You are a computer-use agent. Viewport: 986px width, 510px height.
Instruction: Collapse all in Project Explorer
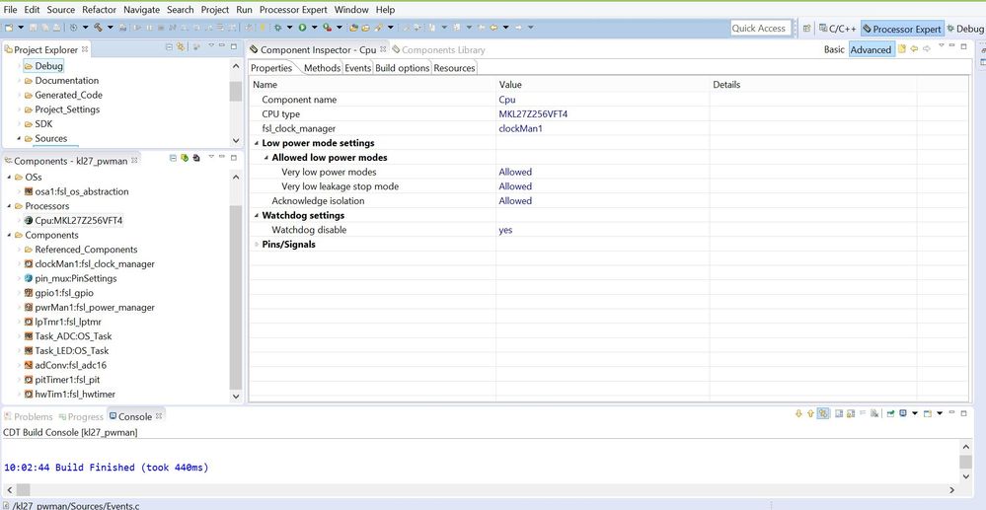point(169,46)
